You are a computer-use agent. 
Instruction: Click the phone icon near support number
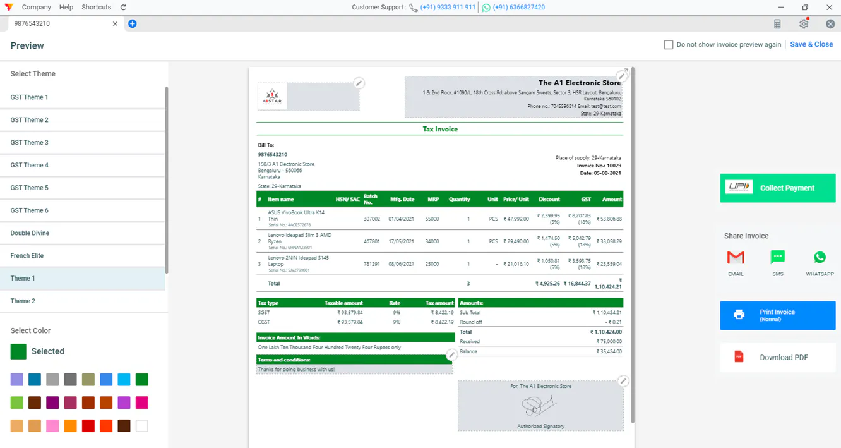[x=414, y=8]
